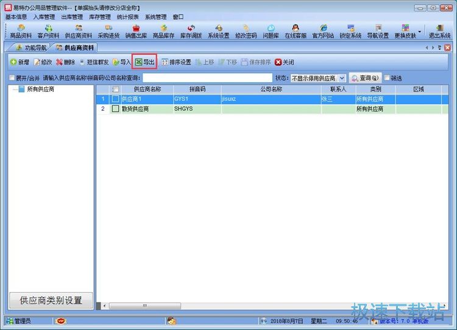The height and width of the screenshot is (330, 457).
Task: Click 退出系统 toolbar icon
Action: coord(439,32)
